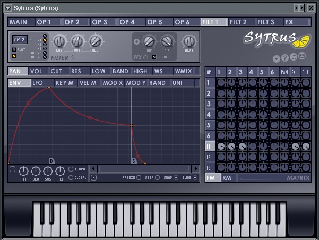
Task: Click the SUS envelope knob
Action: 48,171
